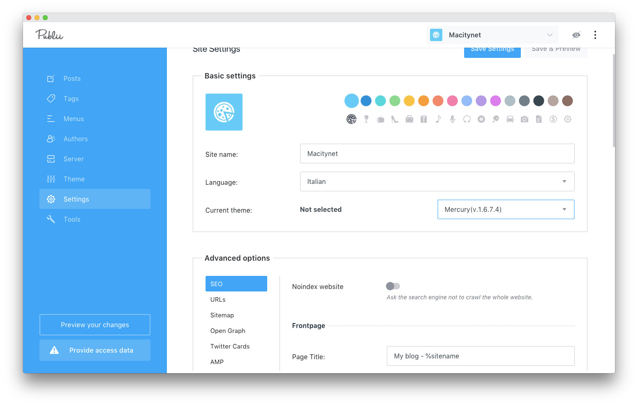
Task: Select the microphone site icon
Action: tap(453, 119)
